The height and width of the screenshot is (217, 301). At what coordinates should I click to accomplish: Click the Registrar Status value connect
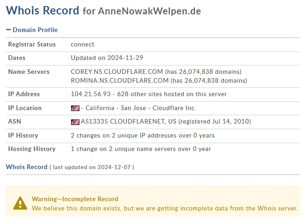point(82,45)
